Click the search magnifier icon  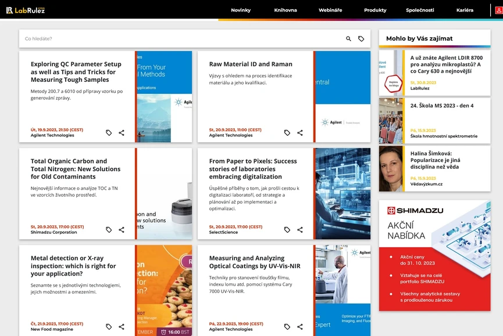(x=348, y=39)
